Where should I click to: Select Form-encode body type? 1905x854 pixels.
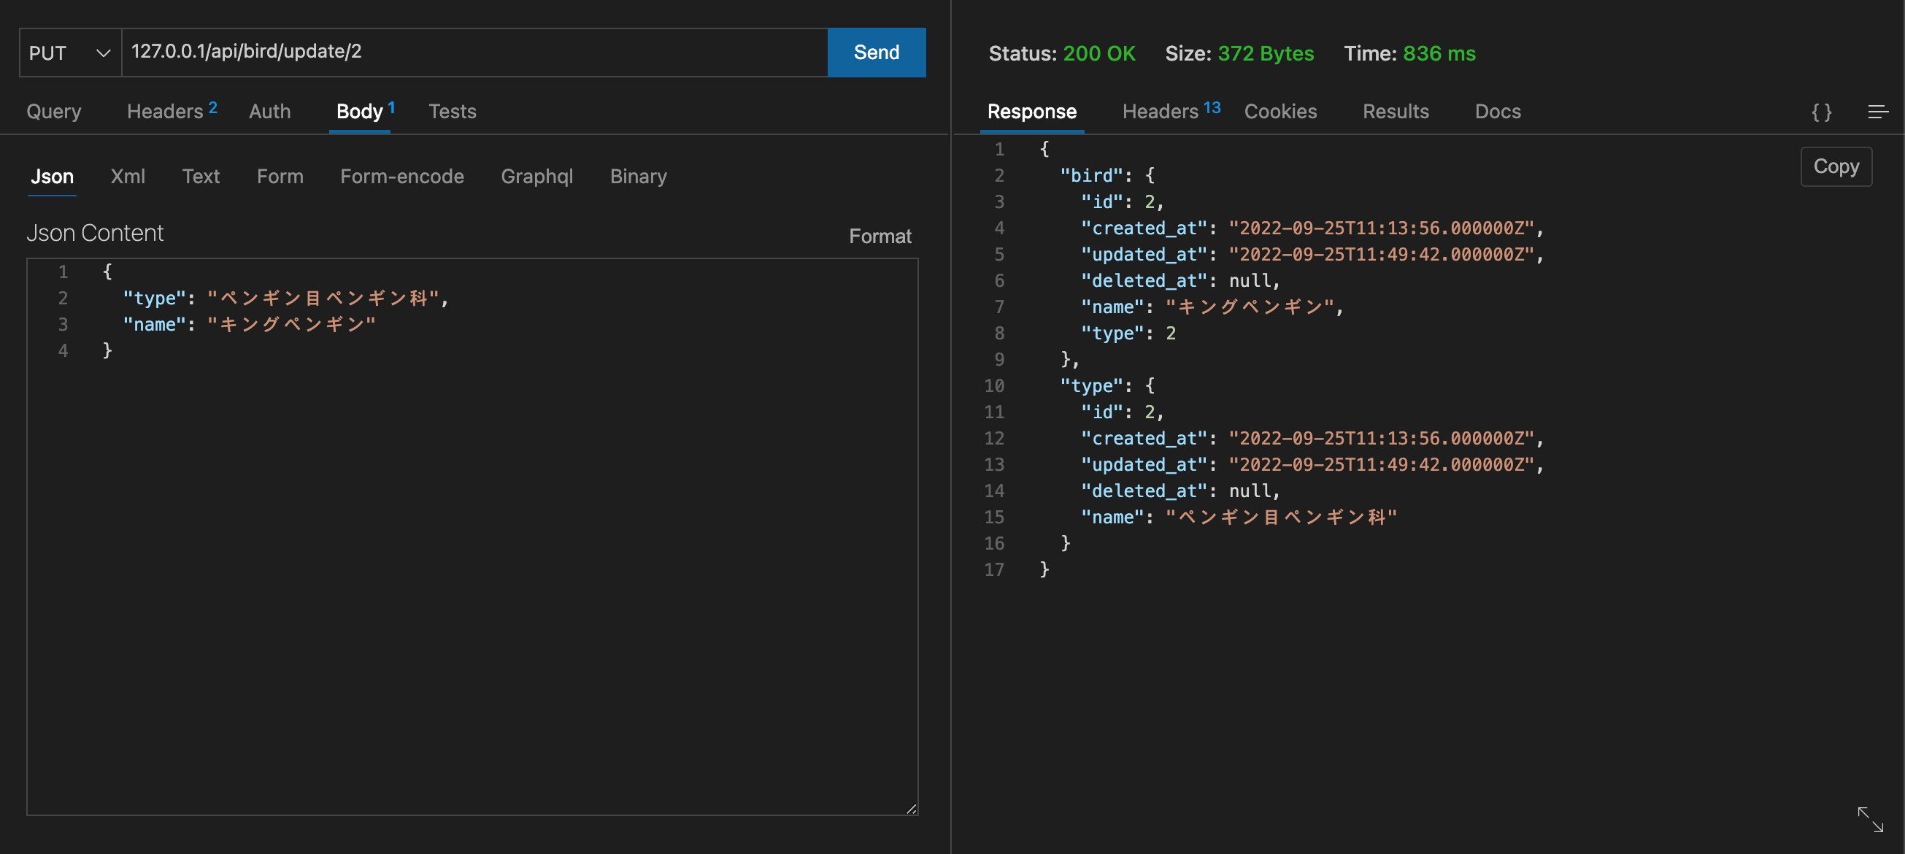(x=401, y=176)
